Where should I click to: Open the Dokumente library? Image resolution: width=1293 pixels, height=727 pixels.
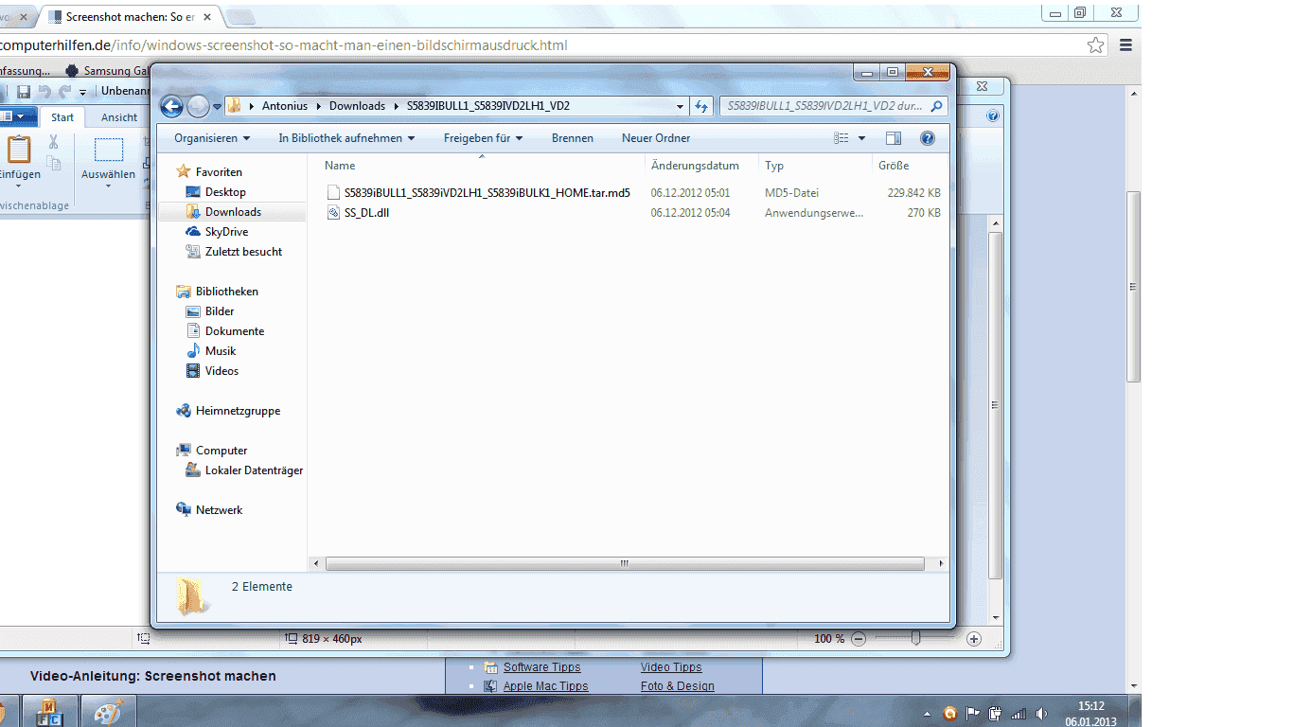pyautogui.click(x=235, y=331)
